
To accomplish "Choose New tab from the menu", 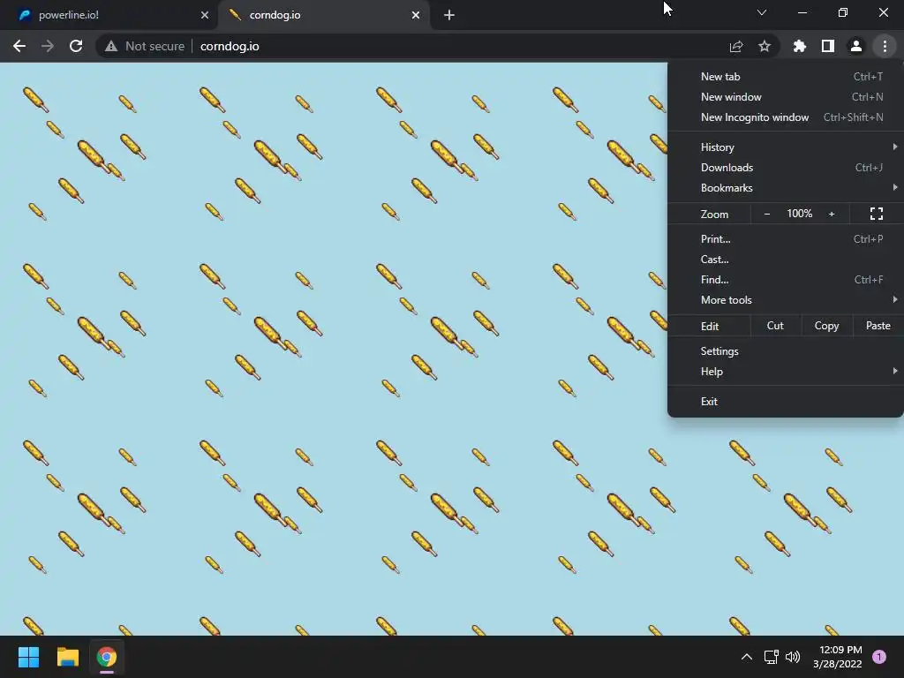I will [x=785, y=77].
